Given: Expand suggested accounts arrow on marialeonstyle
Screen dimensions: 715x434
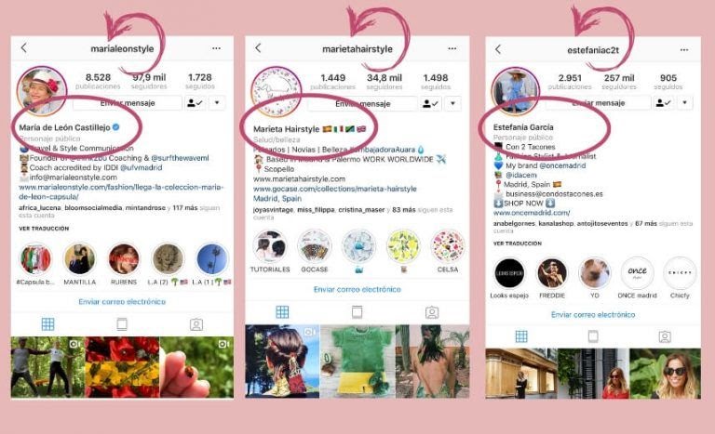Looking at the screenshot, I should tap(217, 103).
